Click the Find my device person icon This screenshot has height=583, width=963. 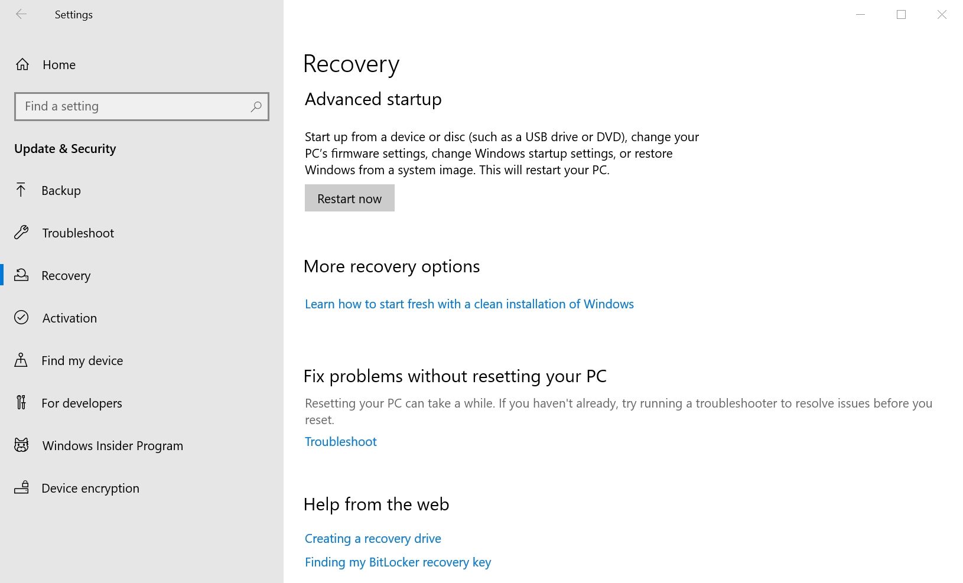pyautogui.click(x=21, y=360)
